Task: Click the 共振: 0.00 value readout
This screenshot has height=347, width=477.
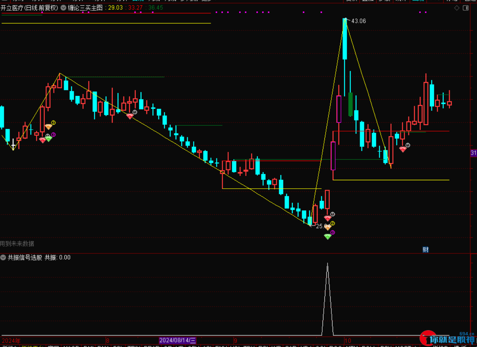Action: coord(58,258)
